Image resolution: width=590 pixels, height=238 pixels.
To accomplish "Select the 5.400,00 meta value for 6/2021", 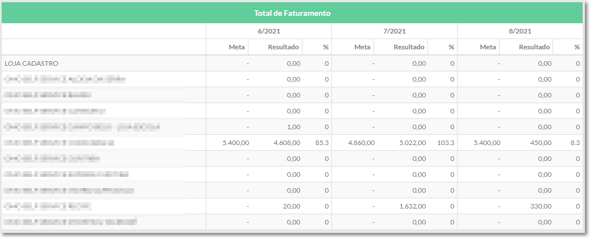I will [235, 143].
